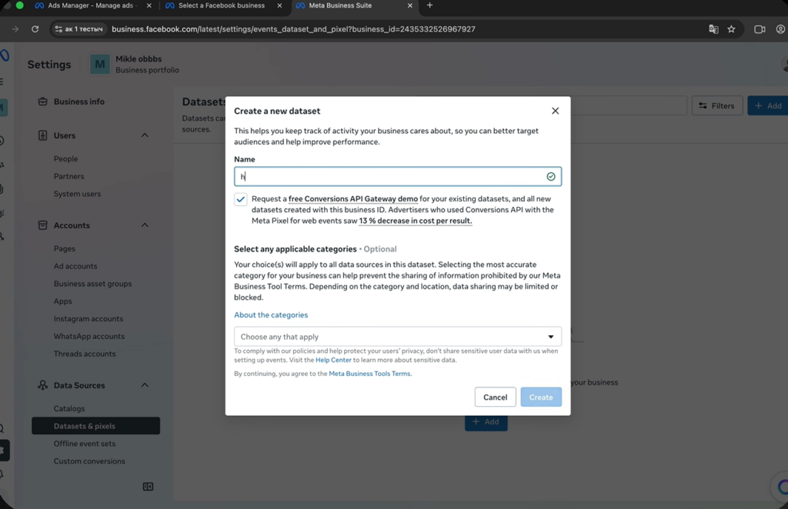This screenshot has height=509, width=788.
Task: Open WhatsApp accounts section
Action: point(89,336)
